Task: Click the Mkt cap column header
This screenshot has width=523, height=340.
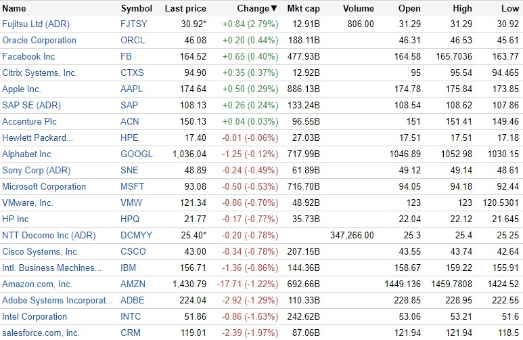Action: (304, 8)
